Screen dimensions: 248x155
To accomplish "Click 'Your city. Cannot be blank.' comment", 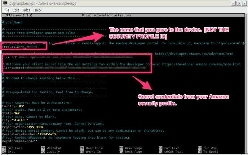I will tap(29, 117).
